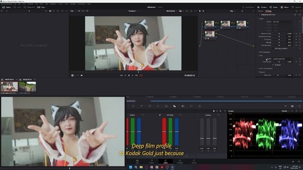Expand the Film Compression section
303x170 pixels.
pyautogui.click(x=265, y=68)
